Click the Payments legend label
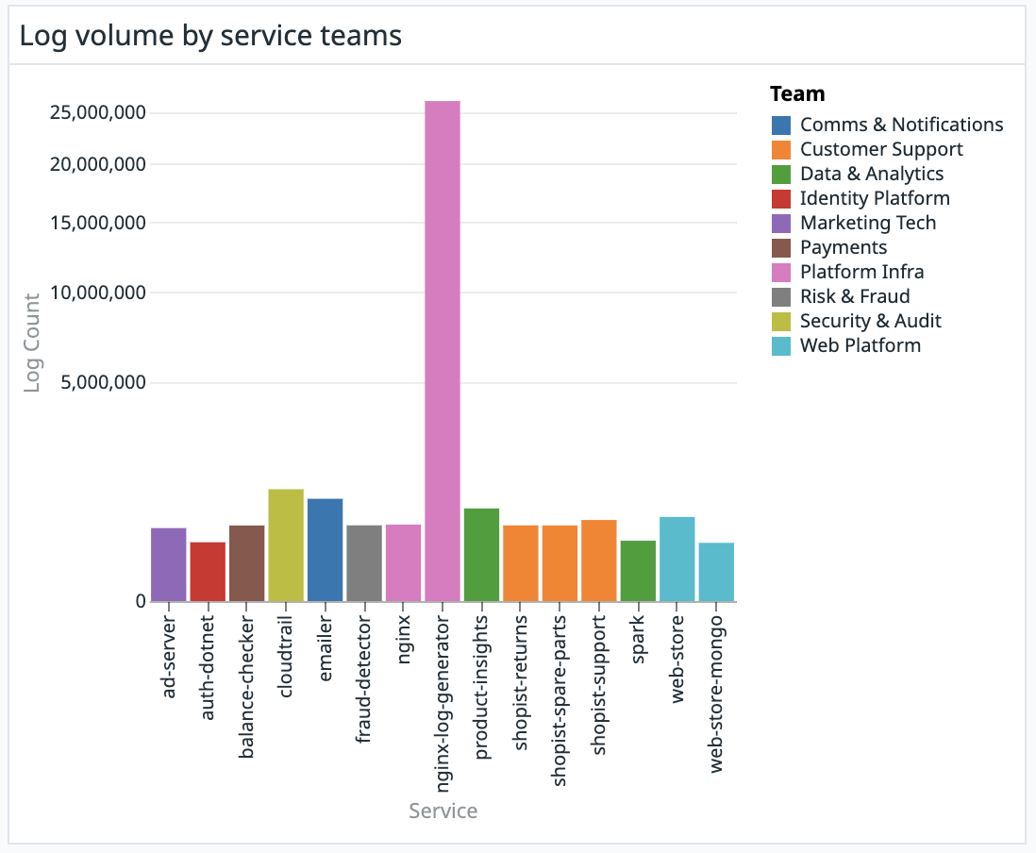The height and width of the screenshot is (853, 1036). click(x=843, y=247)
